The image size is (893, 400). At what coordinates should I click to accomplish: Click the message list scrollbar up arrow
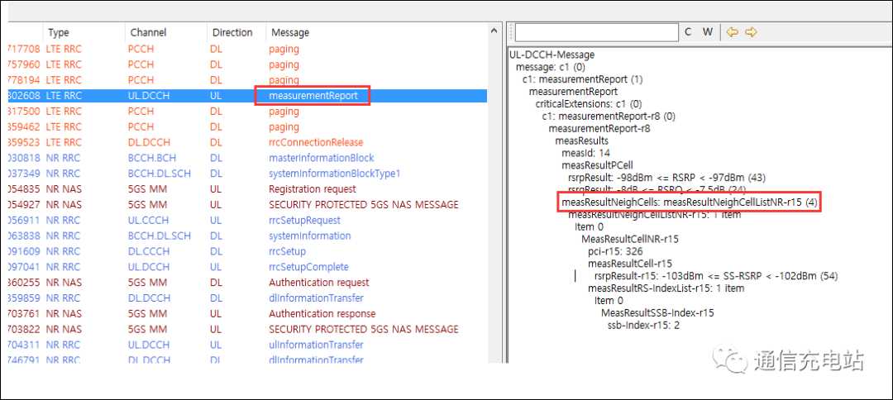pos(494,32)
